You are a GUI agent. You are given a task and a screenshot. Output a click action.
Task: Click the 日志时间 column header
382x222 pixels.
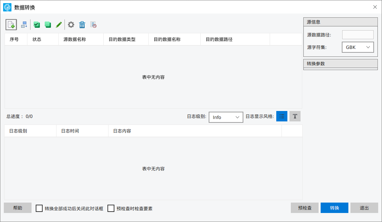70,131
